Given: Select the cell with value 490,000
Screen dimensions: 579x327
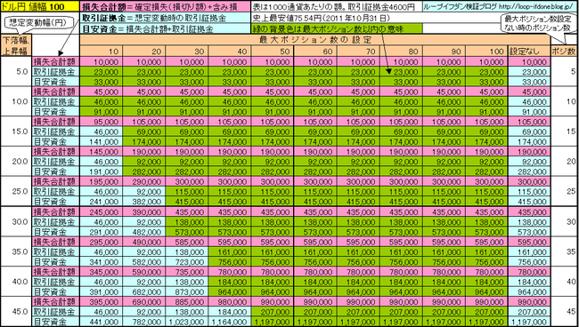Looking at the screenshot, I should click(144, 243).
